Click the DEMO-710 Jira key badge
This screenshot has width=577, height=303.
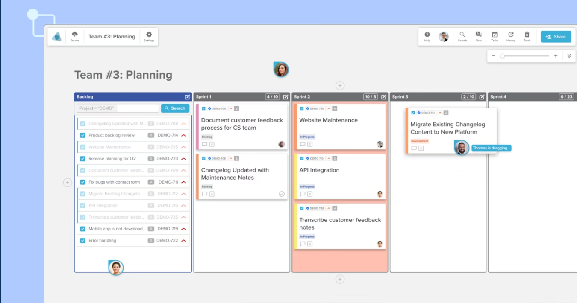point(315,158)
